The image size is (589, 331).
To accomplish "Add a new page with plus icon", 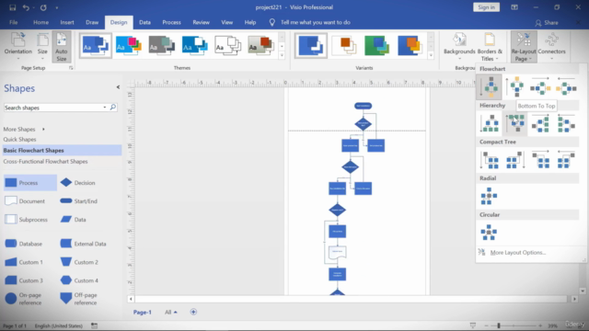I will point(193,312).
